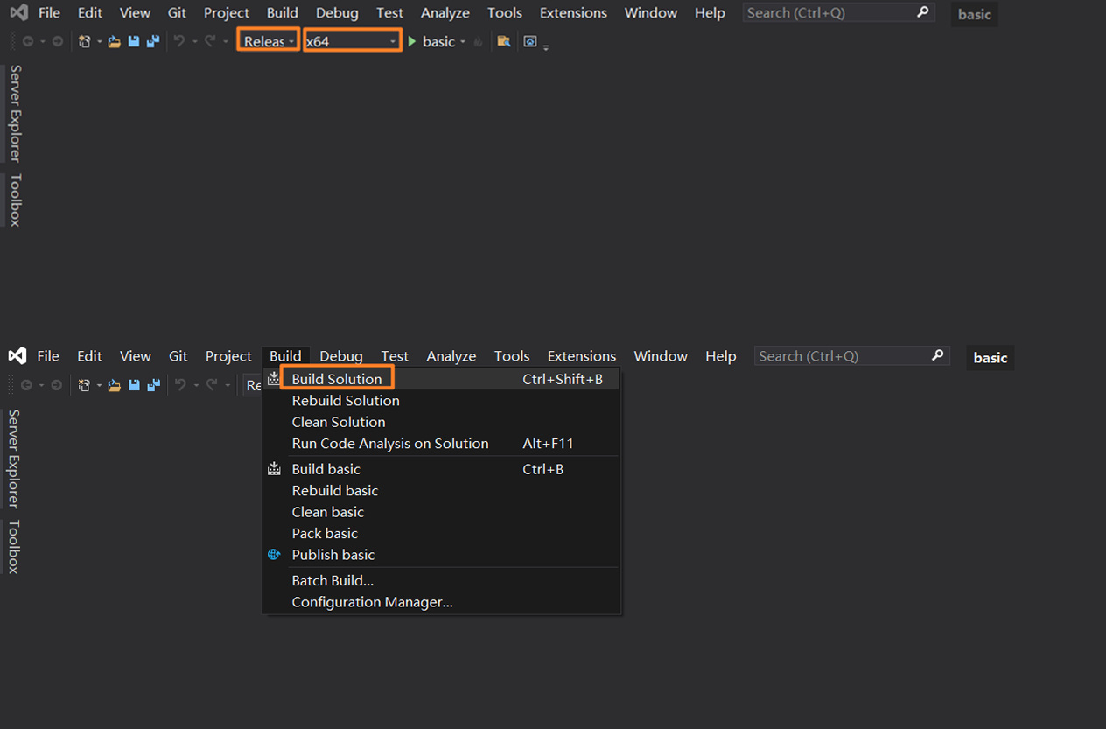Open the Tools menu in bottom window
The image size is (1106, 729).
click(512, 356)
